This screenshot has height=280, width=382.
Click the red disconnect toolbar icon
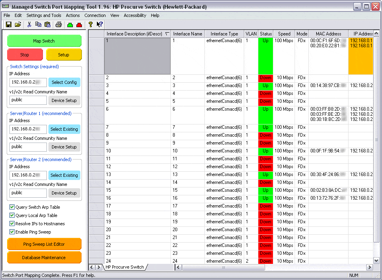tap(79, 25)
